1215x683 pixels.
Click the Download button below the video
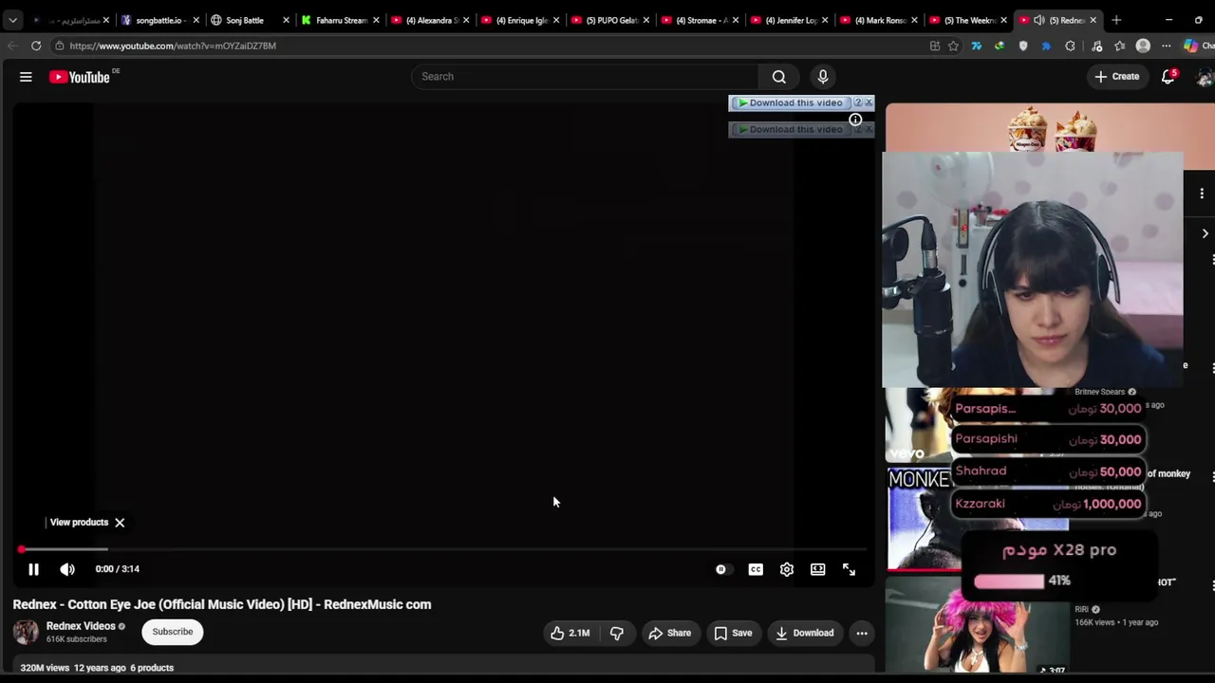[x=804, y=633]
